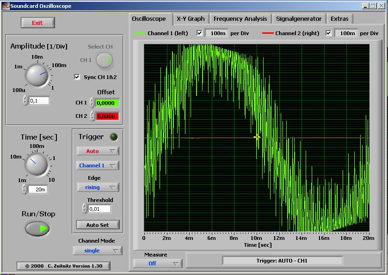Toggle the Sync CH 1&2 checkbox
This screenshot has height=275, width=388.
click(x=77, y=77)
